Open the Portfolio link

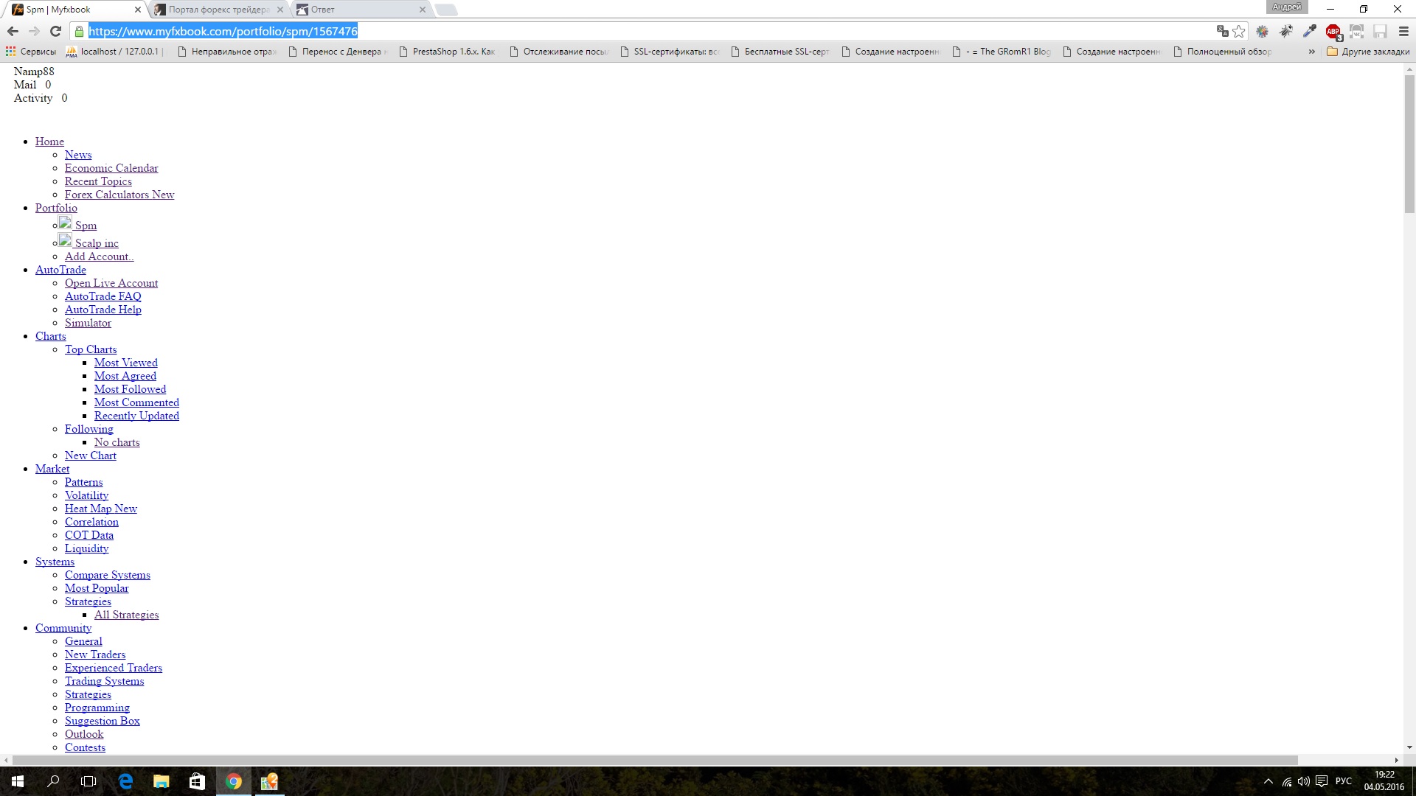click(x=56, y=208)
